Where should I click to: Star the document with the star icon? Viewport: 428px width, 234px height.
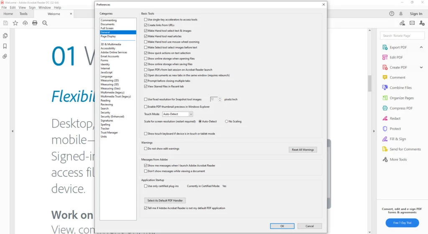tap(15, 23)
